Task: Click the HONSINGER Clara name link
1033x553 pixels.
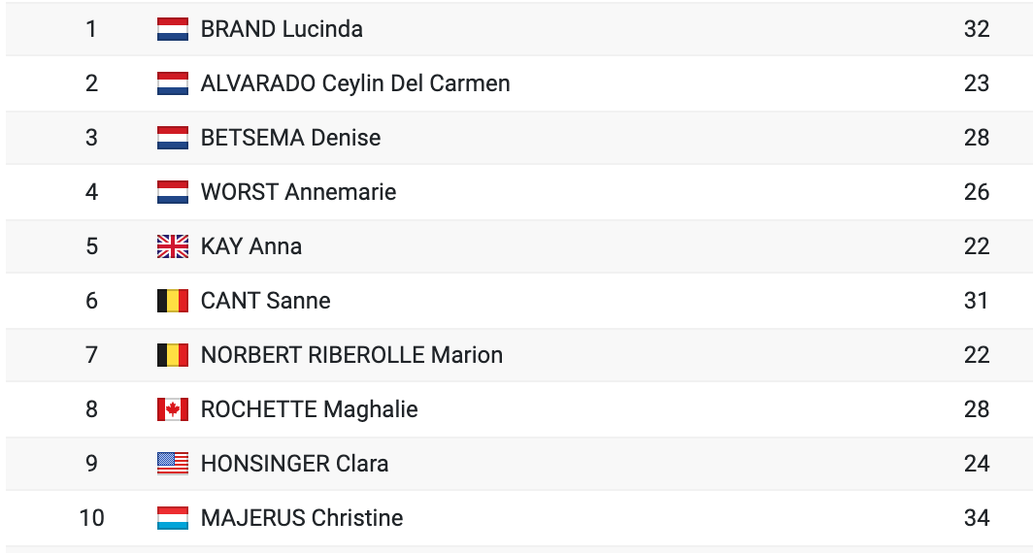Action: pyautogui.click(x=294, y=464)
